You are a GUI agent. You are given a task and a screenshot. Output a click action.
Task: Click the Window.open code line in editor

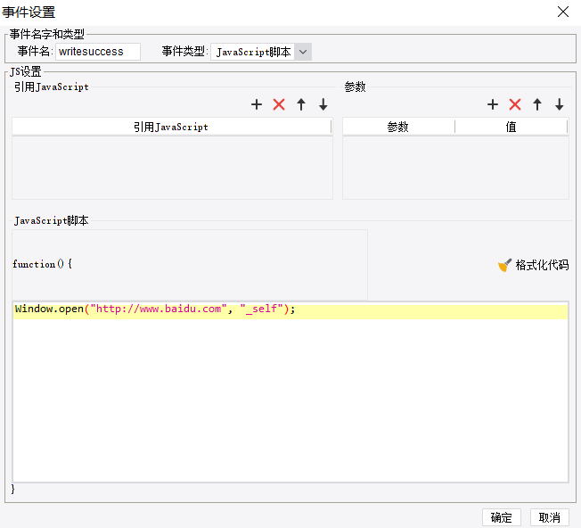[290, 310]
